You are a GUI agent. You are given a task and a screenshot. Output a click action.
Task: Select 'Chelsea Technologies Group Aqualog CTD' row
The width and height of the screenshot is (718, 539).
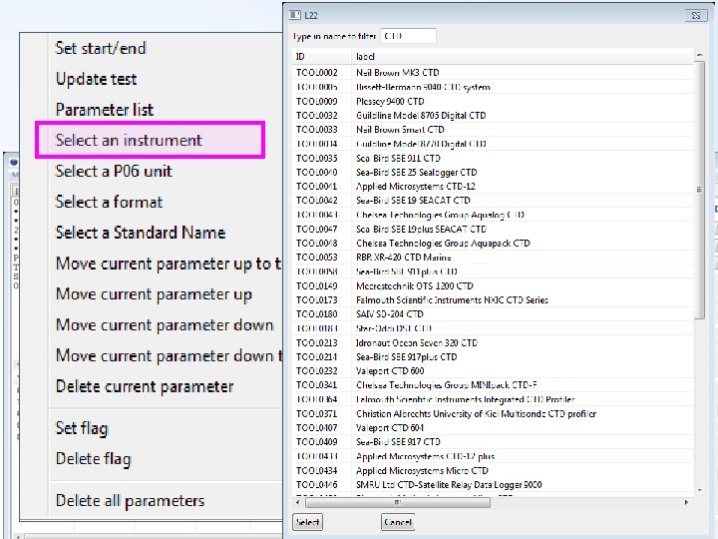[493, 215]
